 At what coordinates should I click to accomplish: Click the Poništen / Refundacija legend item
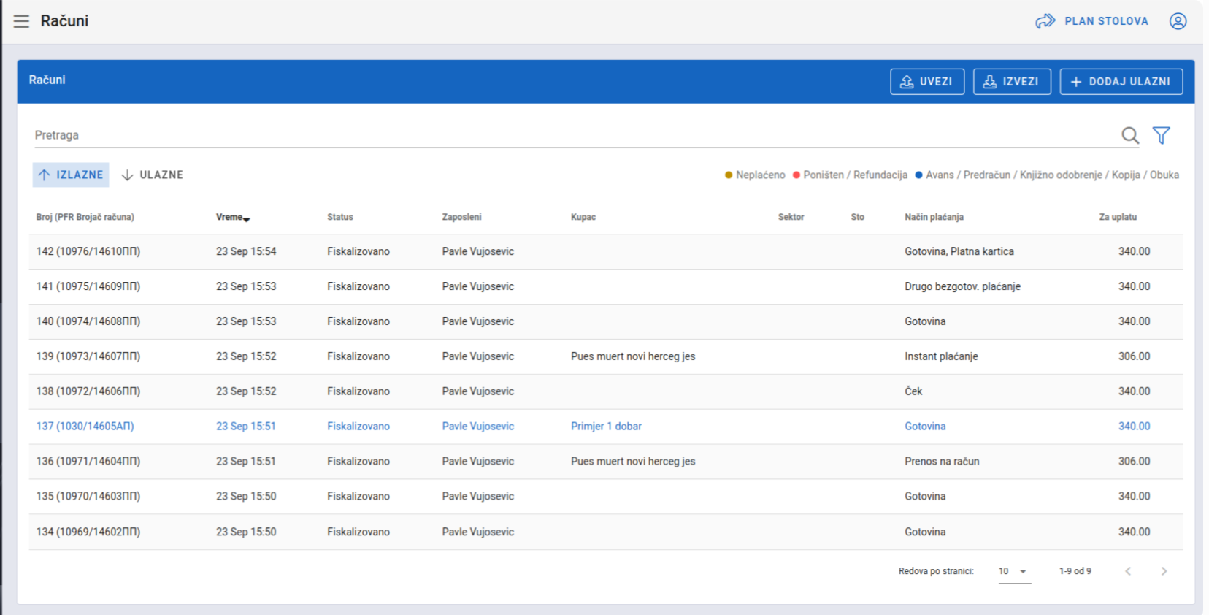pyautogui.click(x=850, y=175)
